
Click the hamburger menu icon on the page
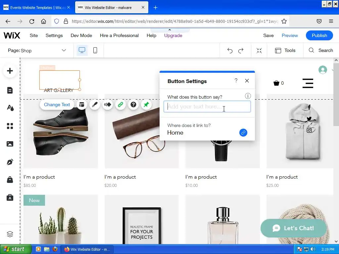308,83
